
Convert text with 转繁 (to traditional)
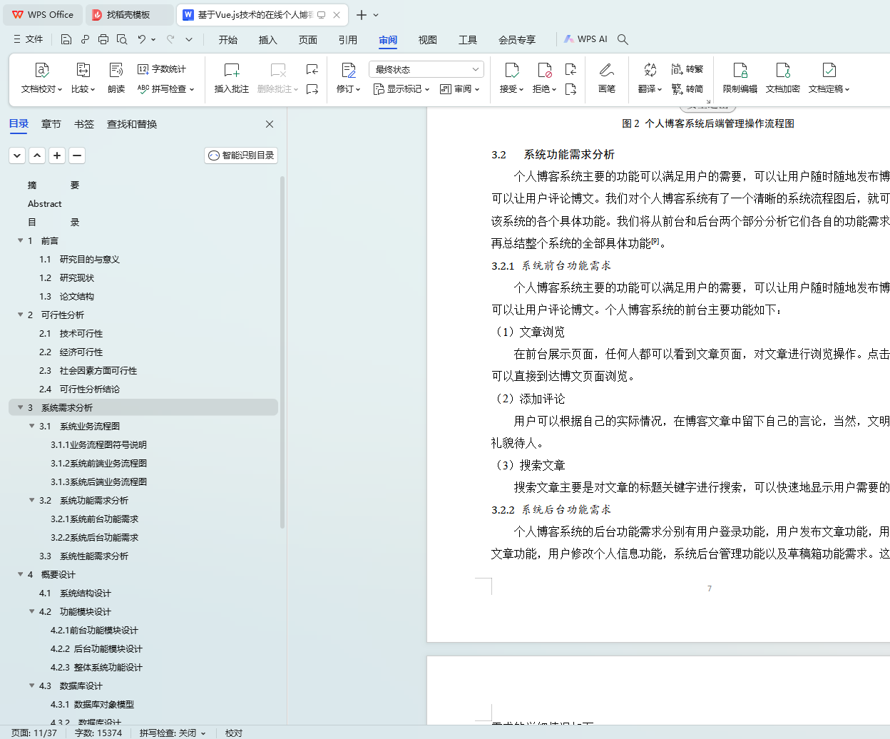[x=687, y=69]
